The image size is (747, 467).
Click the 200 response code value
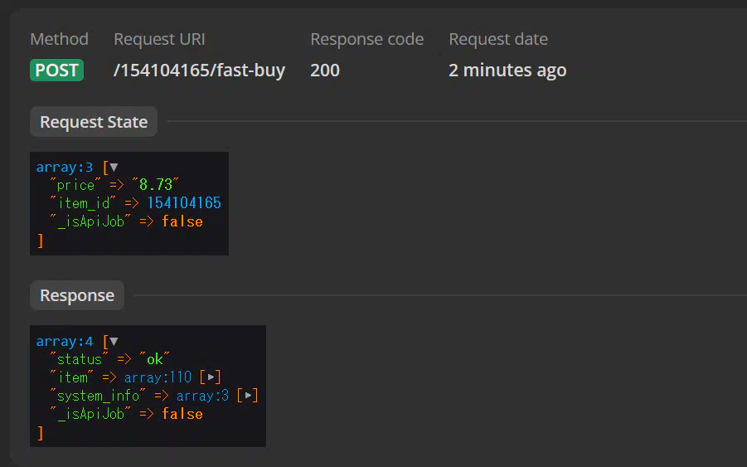tap(325, 71)
